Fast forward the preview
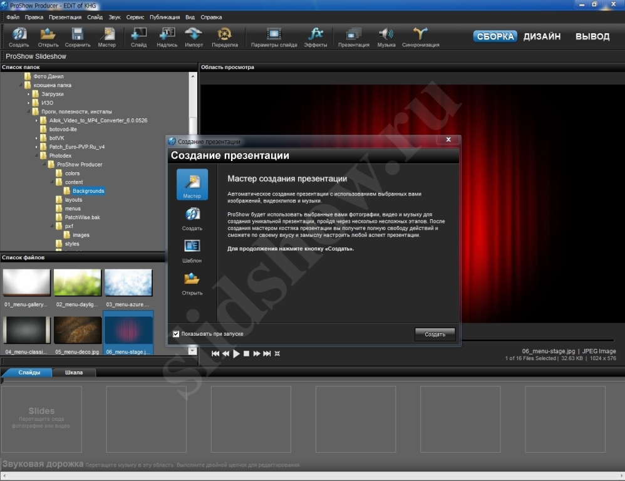Screen dimensions: 625x481 257,353
